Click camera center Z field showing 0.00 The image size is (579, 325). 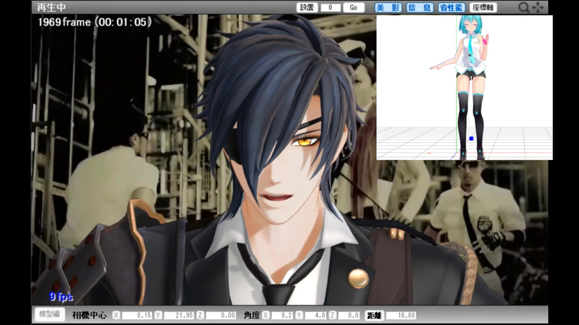click(221, 315)
